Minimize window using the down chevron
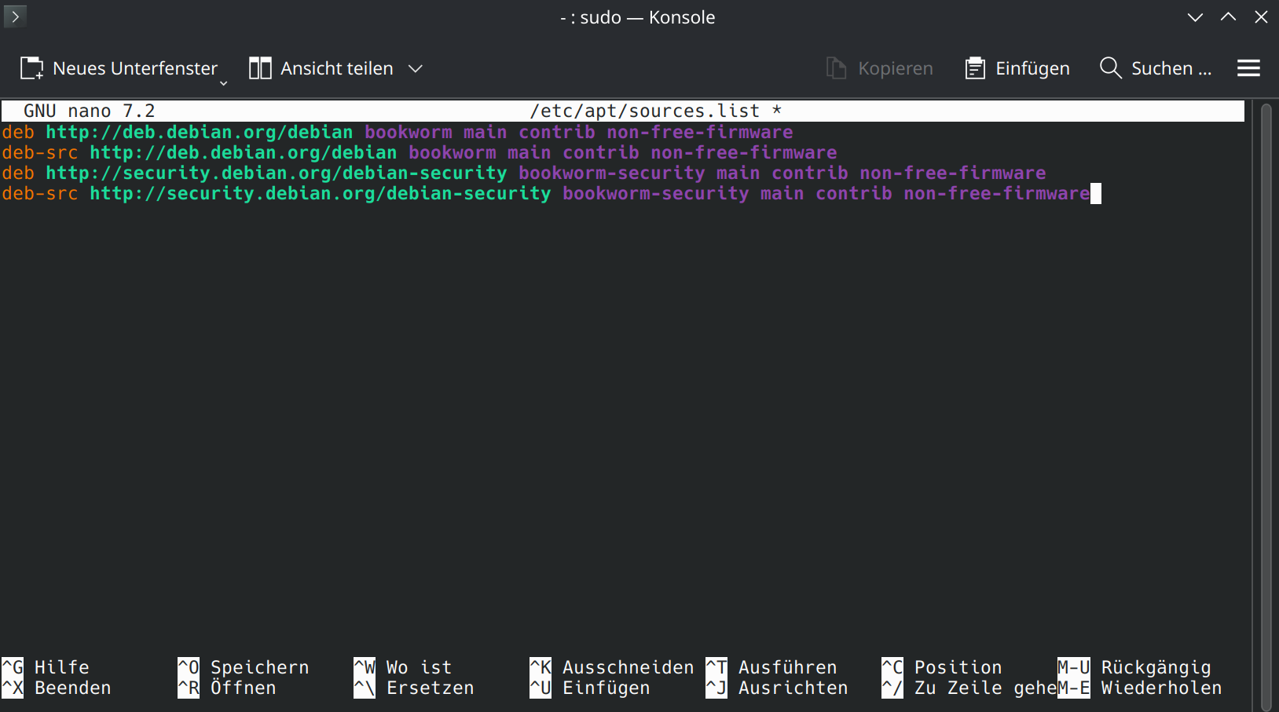 [x=1195, y=17]
